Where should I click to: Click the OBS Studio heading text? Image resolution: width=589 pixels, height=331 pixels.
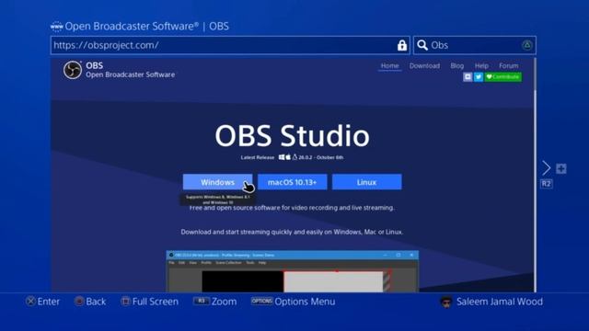pyautogui.click(x=293, y=135)
